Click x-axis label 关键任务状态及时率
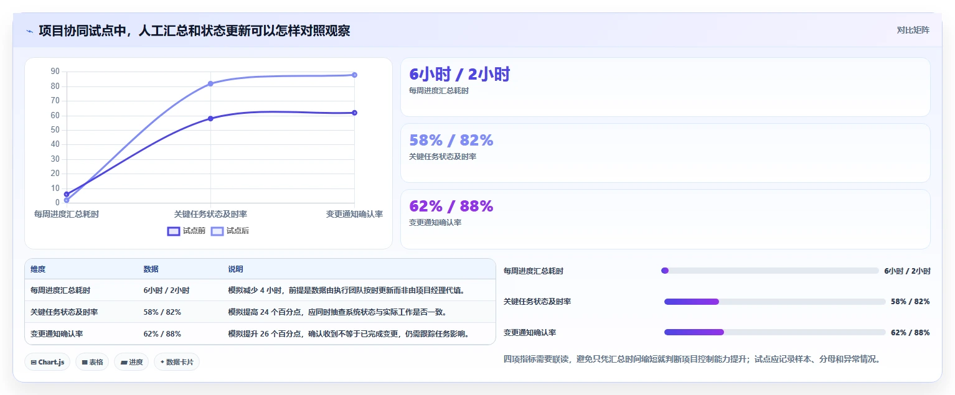 210,214
